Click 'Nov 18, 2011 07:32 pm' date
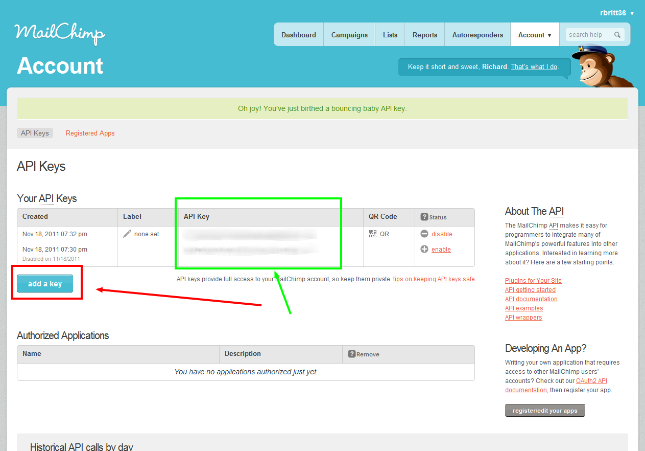 (55, 234)
